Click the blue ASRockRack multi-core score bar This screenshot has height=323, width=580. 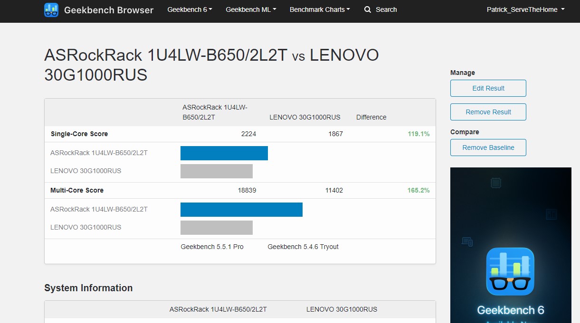(x=241, y=210)
